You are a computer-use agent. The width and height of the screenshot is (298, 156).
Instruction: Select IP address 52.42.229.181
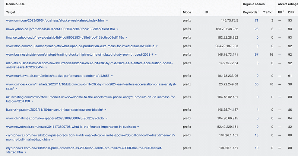pyautogui.click(x=228, y=127)
